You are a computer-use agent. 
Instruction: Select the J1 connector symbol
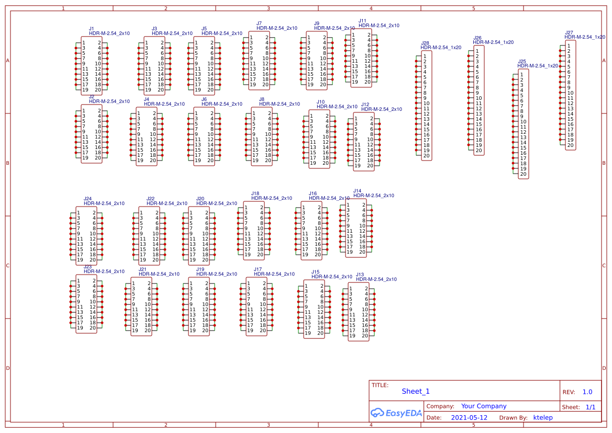click(92, 65)
